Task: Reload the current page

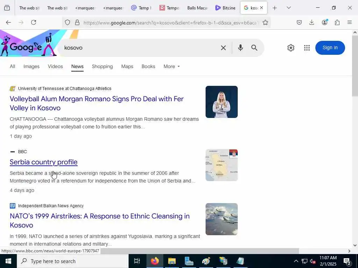Action: tap(34, 22)
